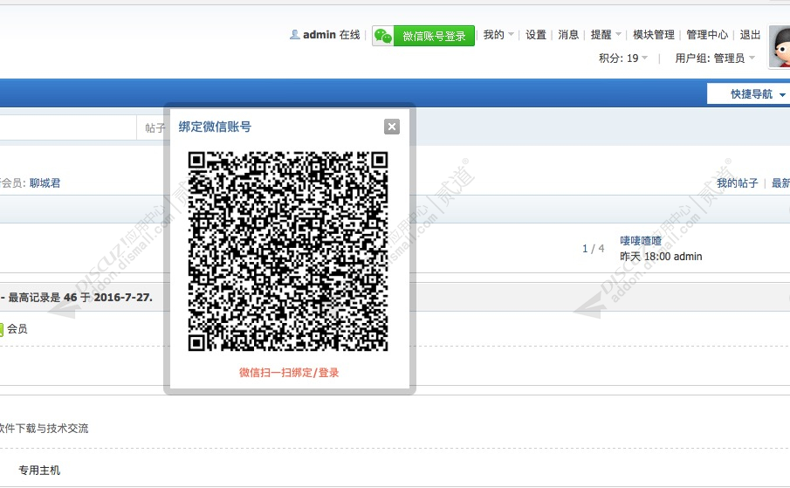Screen dimensions: 790x488
Task: Expand the 我的 dropdown menu
Action: (498, 35)
